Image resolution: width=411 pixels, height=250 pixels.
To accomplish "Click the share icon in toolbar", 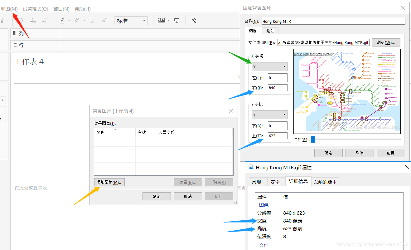I will 194,20.
